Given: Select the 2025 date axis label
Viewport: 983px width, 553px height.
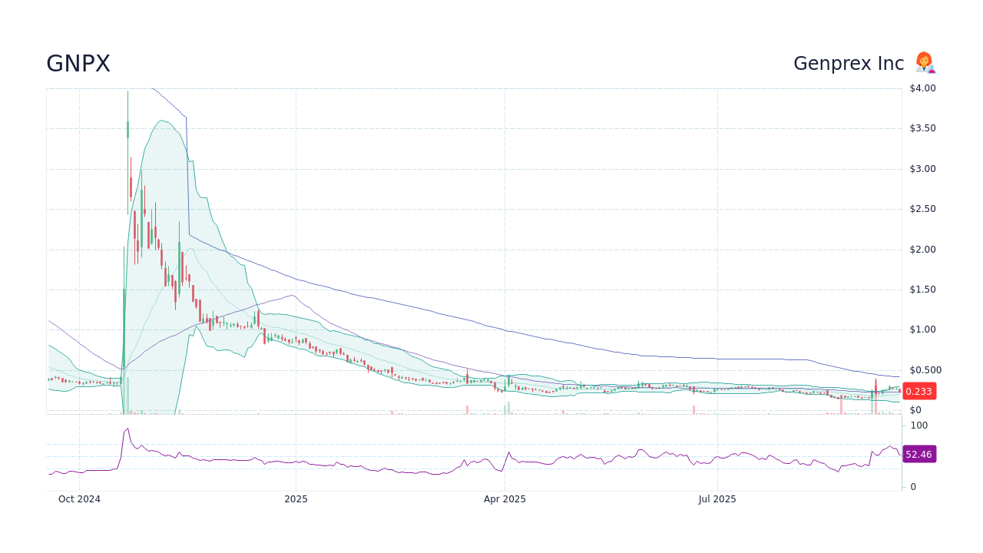Looking at the screenshot, I should point(296,499).
